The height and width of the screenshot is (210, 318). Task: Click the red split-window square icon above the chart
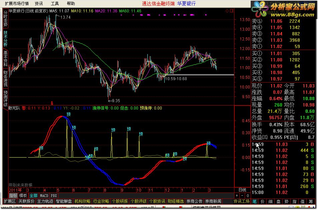coord(232,11)
